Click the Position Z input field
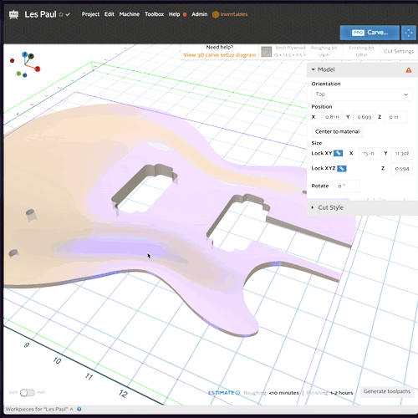Viewport: 418px width, 418px height. (396, 117)
